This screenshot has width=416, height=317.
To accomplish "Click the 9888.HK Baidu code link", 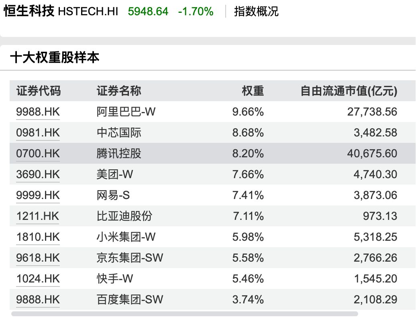I will point(38,299).
